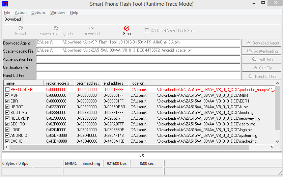Open the Window menu

(58, 12)
